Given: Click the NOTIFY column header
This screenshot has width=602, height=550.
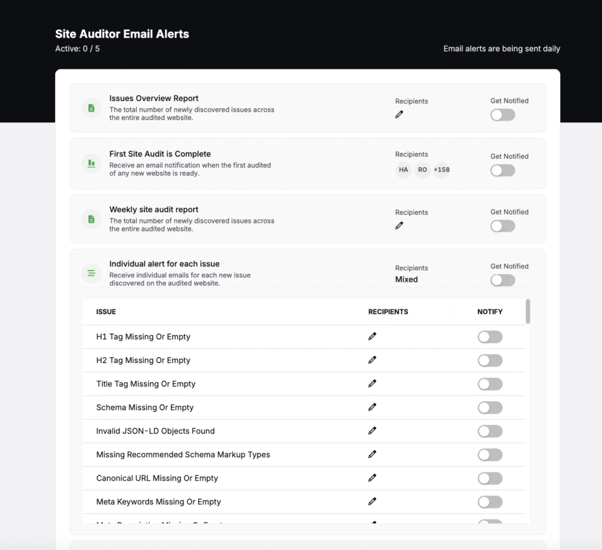Looking at the screenshot, I should pyautogui.click(x=490, y=312).
